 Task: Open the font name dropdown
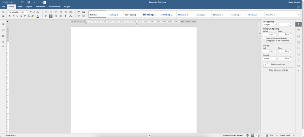coord(14,12)
